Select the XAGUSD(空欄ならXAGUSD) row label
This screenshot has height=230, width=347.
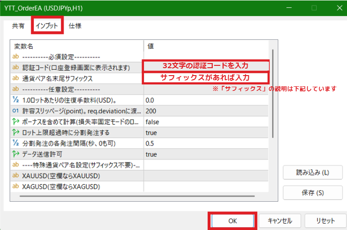[x=61, y=187]
